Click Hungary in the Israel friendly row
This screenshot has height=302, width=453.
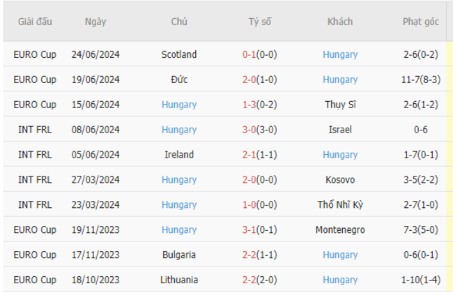pos(179,130)
